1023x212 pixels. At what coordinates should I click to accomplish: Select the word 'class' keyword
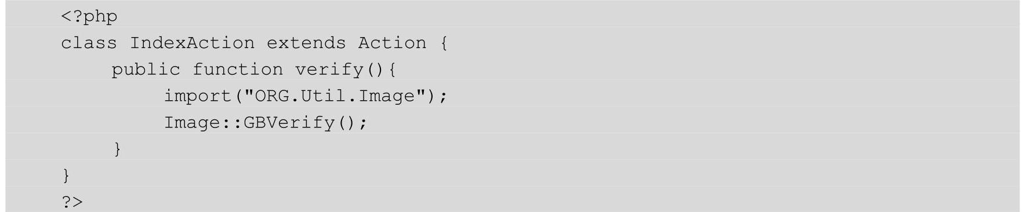pos(89,43)
